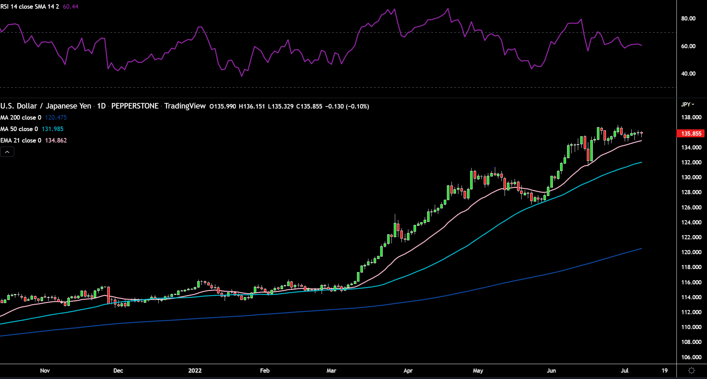Select the RSI 14 close SMA indicator legend
This screenshot has height=379, width=707.
(30, 7)
